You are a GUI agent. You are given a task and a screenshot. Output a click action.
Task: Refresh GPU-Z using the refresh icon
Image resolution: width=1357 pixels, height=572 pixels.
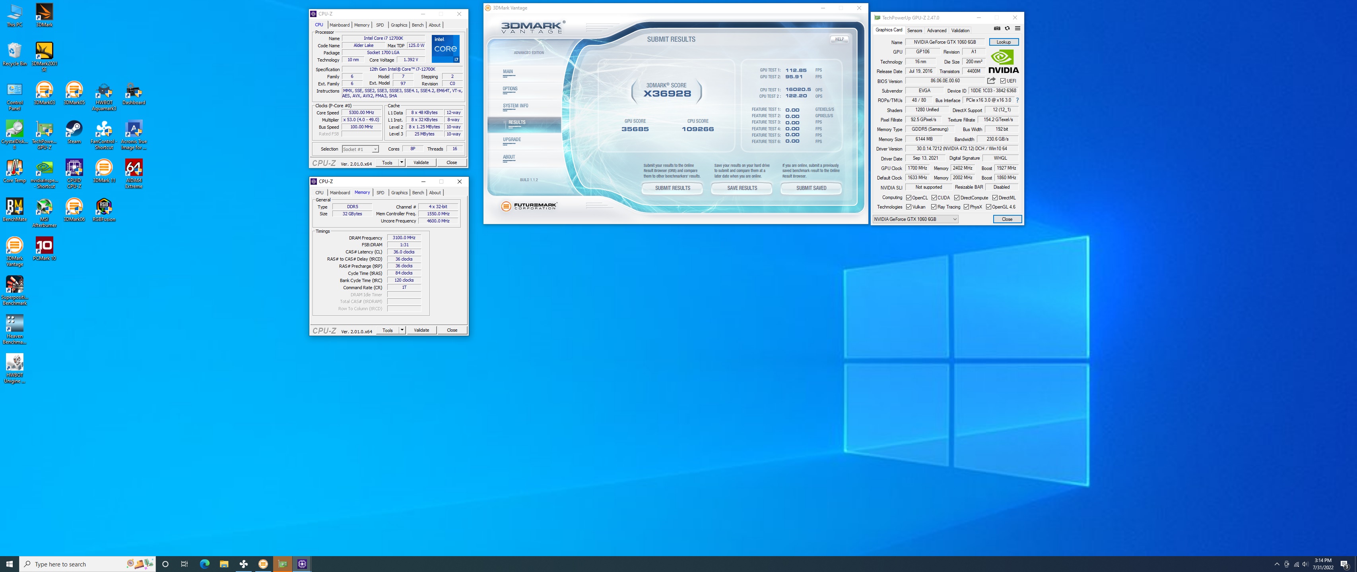[x=1007, y=29]
